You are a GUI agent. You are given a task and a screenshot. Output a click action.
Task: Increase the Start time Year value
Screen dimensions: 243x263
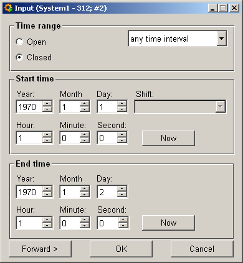(47, 104)
